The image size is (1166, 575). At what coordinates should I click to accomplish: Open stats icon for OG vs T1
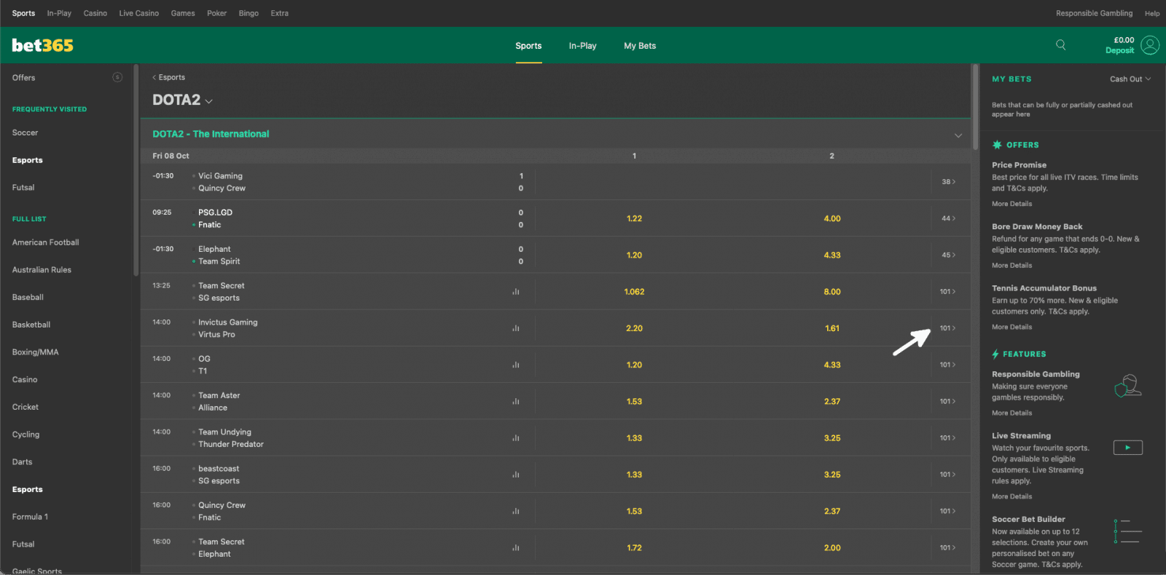point(516,365)
